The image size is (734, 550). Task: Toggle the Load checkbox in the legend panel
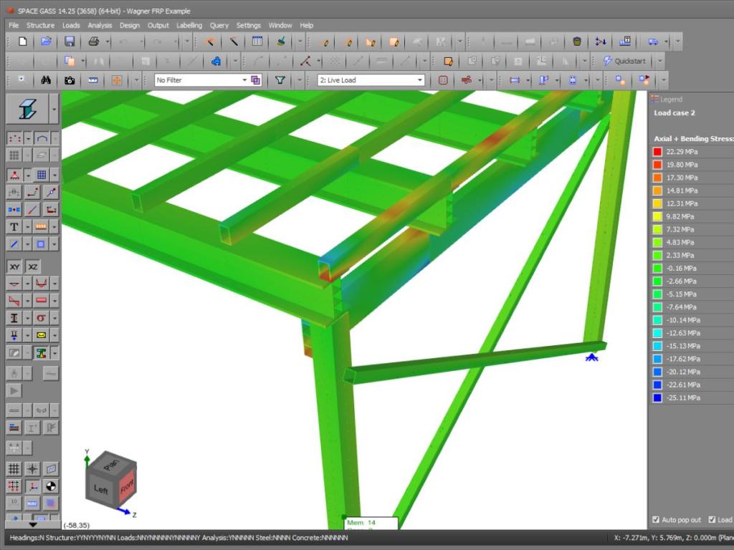pyautogui.click(x=712, y=520)
